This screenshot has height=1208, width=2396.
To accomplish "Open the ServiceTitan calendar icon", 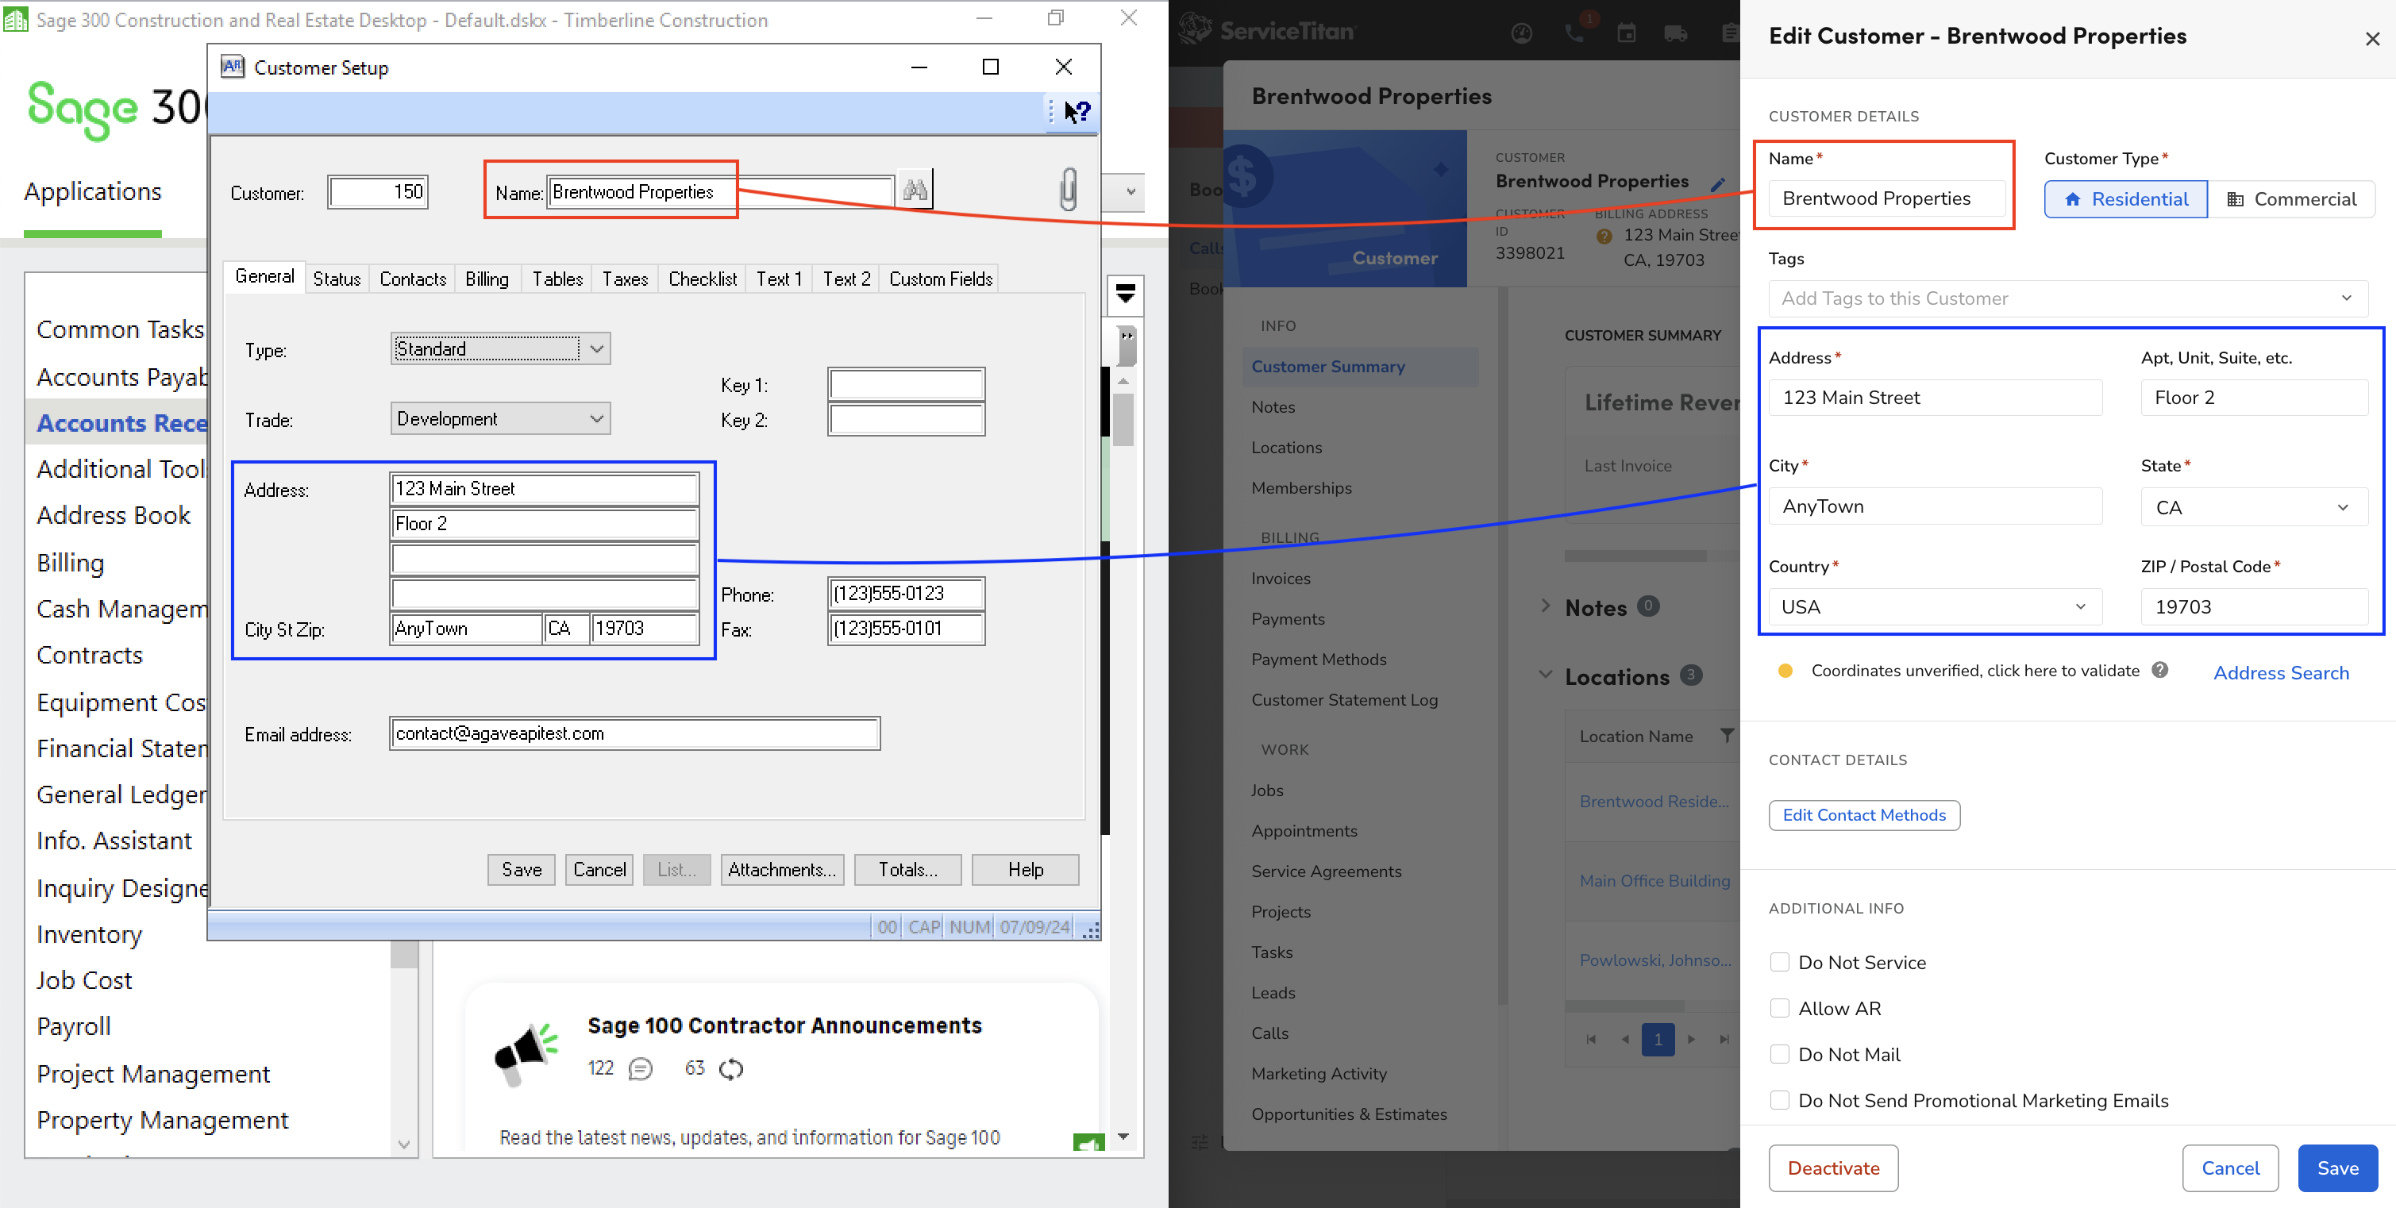I will coord(1626,33).
